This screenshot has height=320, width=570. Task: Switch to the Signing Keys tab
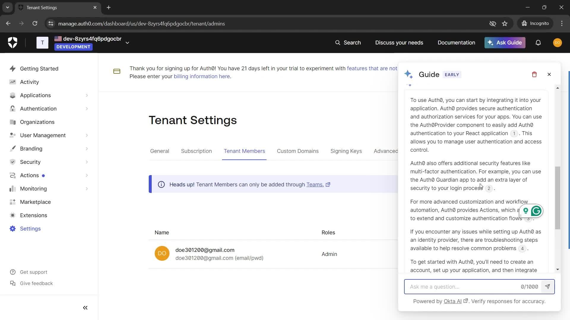click(346, 151)
